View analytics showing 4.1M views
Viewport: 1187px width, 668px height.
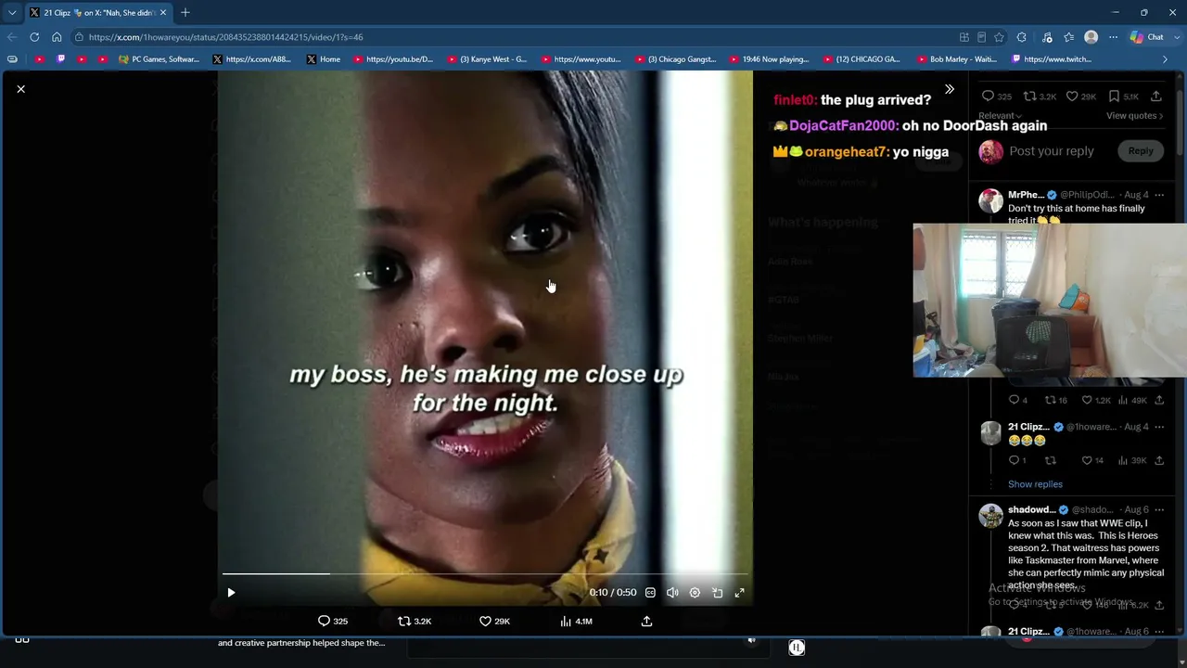point(576,622)
